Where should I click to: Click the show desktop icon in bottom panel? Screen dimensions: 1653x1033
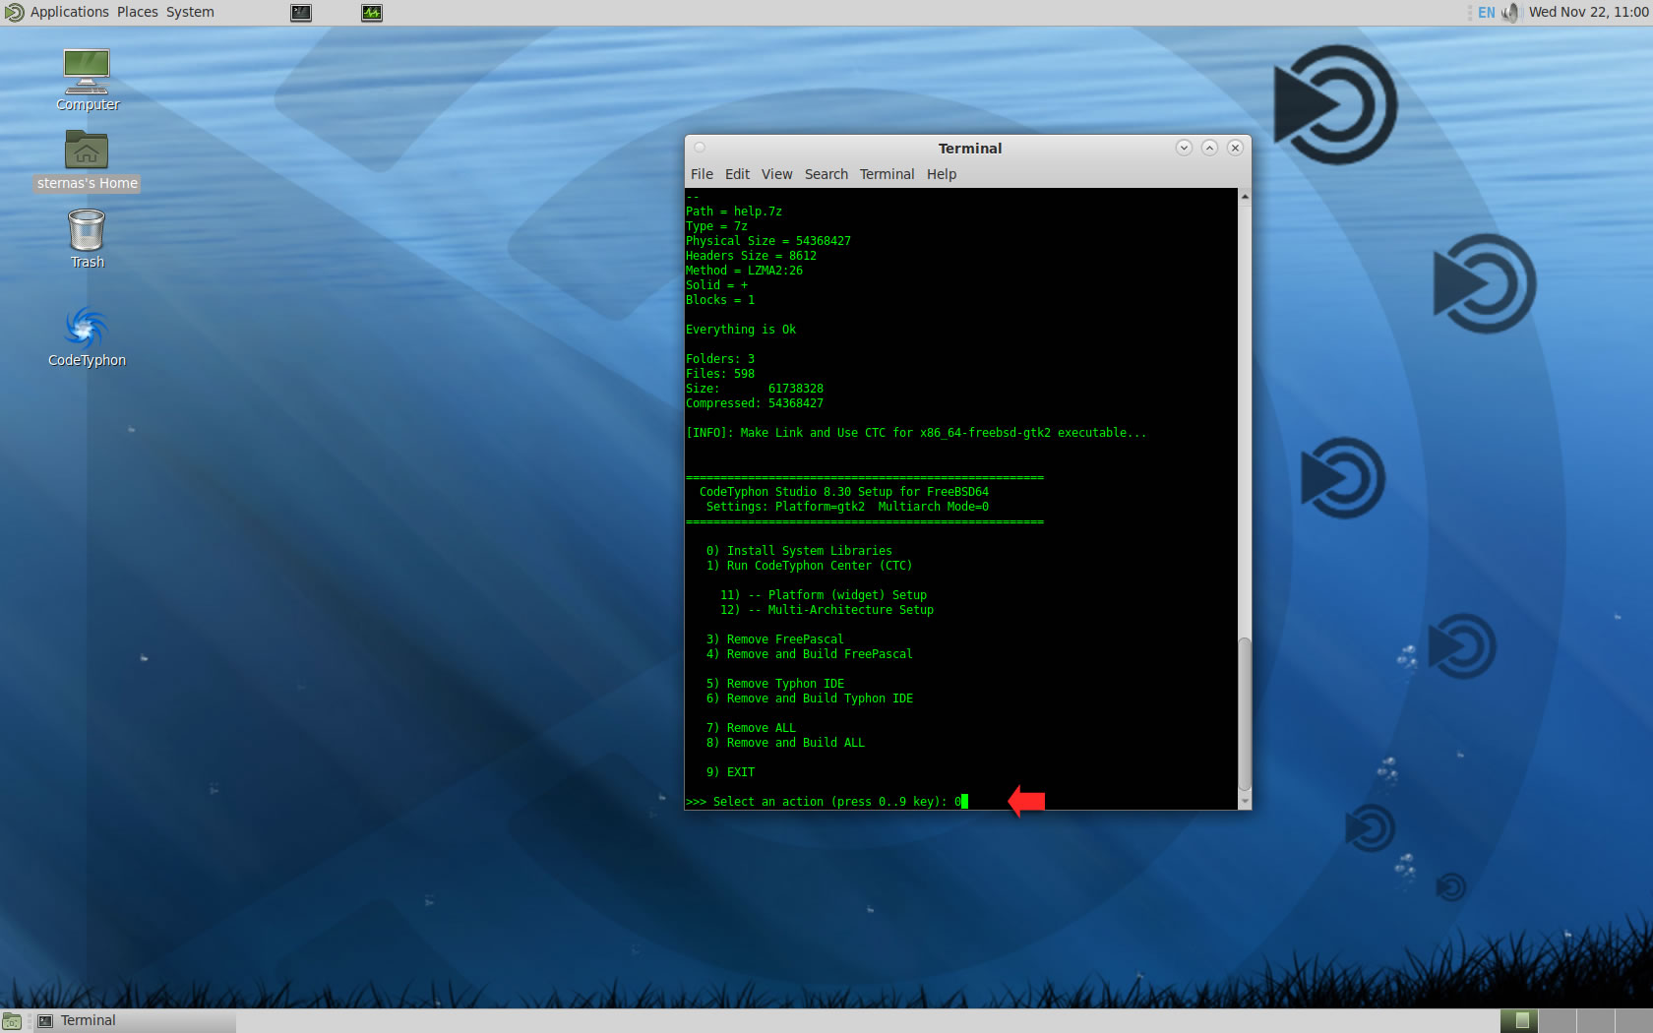tap(12, 1021)
